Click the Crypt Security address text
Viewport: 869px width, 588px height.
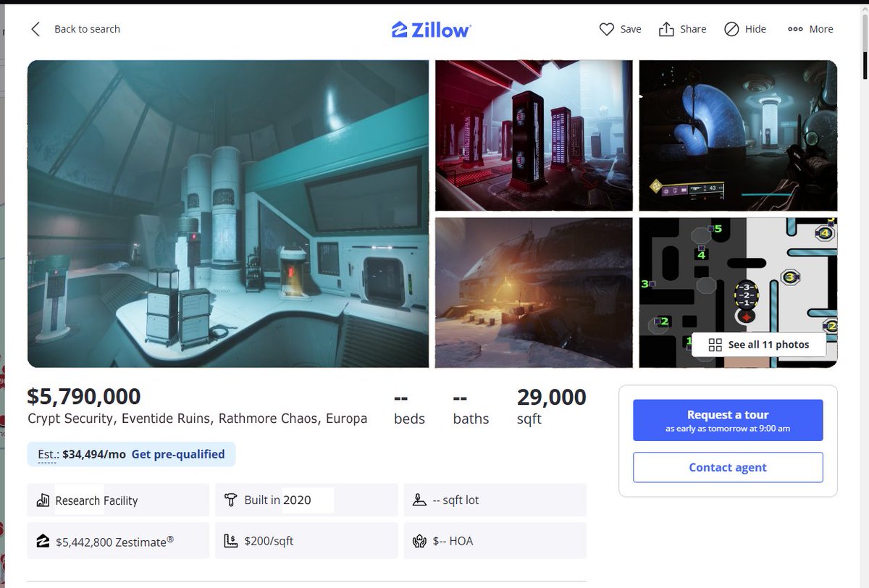[x=197, y=419]
